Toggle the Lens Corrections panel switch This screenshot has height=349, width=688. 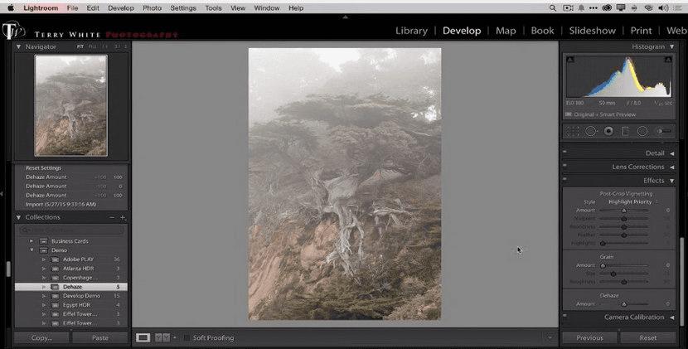pos(564,166)
